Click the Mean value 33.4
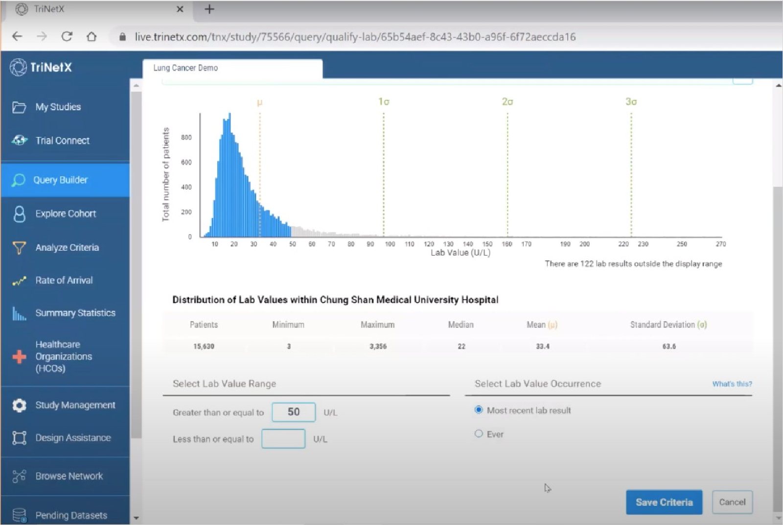The image size is (783, 525). point(542,346)
